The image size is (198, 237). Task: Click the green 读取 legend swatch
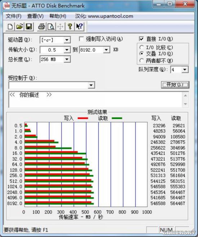pyautogui.click(x=117, y=118)
